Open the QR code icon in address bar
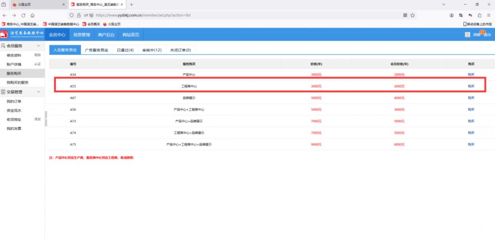 (x=405, y=15)
